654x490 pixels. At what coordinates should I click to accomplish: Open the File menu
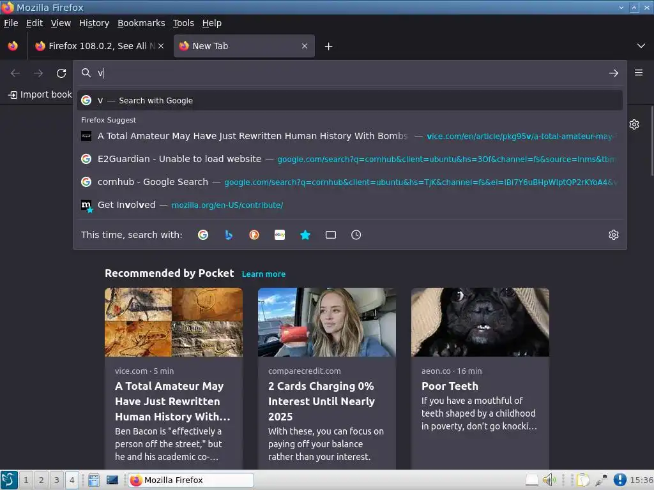11,23
